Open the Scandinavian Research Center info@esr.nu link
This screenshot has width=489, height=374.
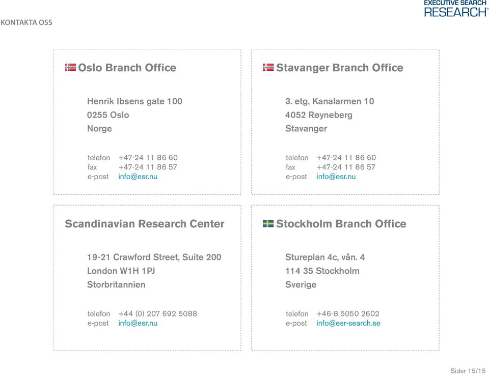[138, 323]
